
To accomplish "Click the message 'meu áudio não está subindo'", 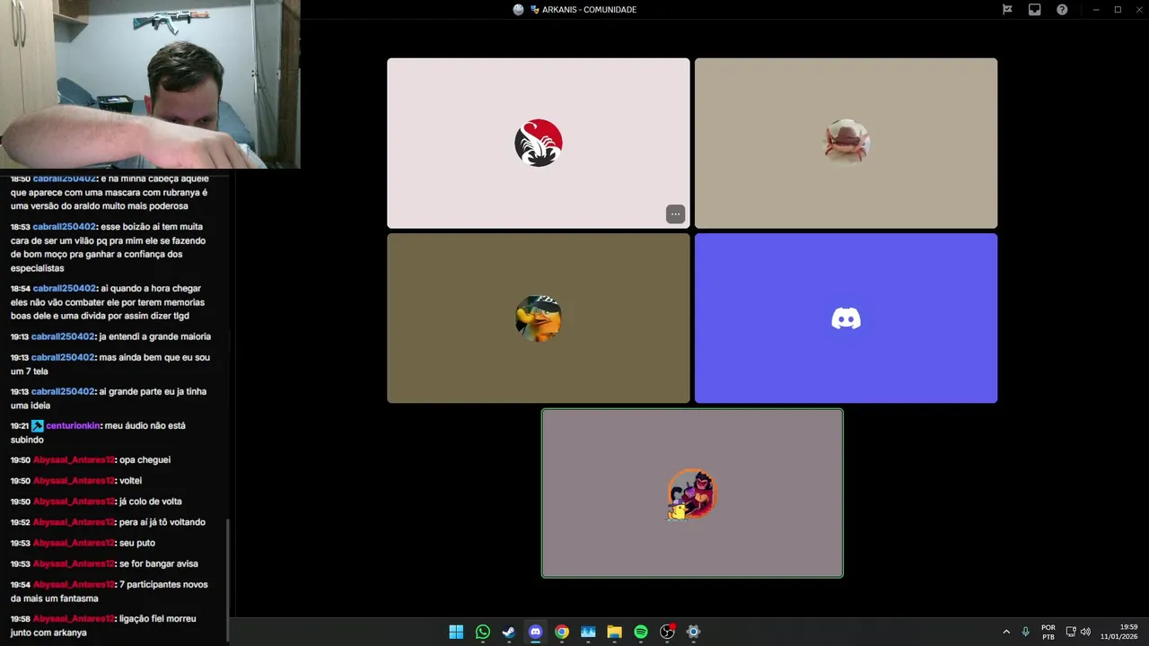I will pos(98,432).
